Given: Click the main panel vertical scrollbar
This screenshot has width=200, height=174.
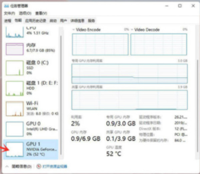Looking at the screenshot, I should 198,106.
